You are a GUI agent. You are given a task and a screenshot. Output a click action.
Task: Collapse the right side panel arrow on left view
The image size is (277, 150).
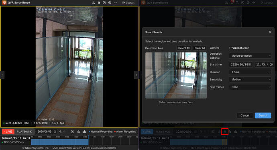136,75
